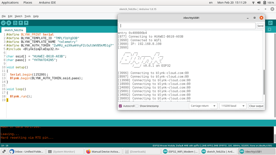
Task: Click the console output scrollbar
Action: tap(275, 138)
